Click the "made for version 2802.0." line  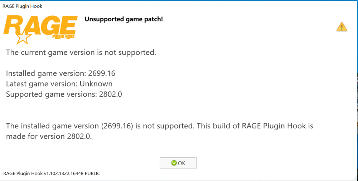(49, 136)
